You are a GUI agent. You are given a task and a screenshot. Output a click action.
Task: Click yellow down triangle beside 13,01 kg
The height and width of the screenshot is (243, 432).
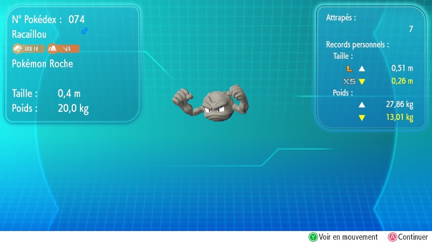362,117
